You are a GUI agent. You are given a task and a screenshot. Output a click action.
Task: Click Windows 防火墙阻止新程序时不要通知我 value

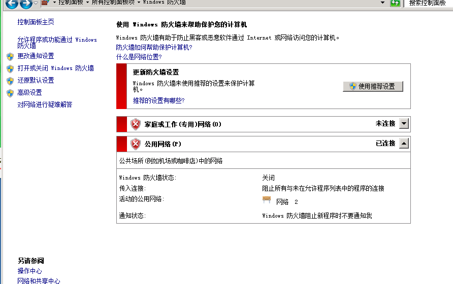[317, 216]
